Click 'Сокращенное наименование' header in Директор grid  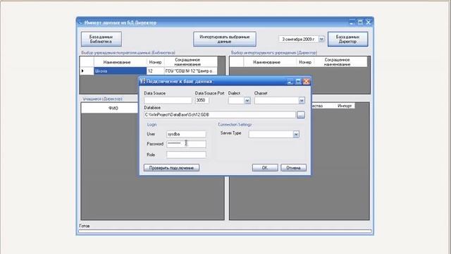coord(337,62)
